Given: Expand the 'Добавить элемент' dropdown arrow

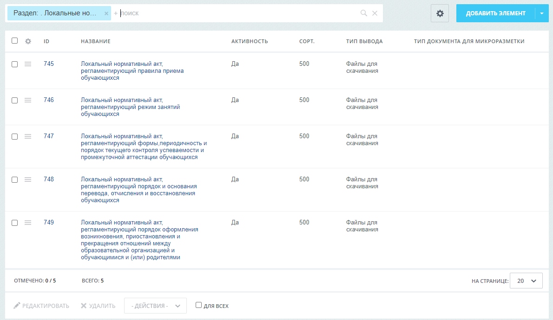Looking at the screenshot, I should (x=542, y=13).
